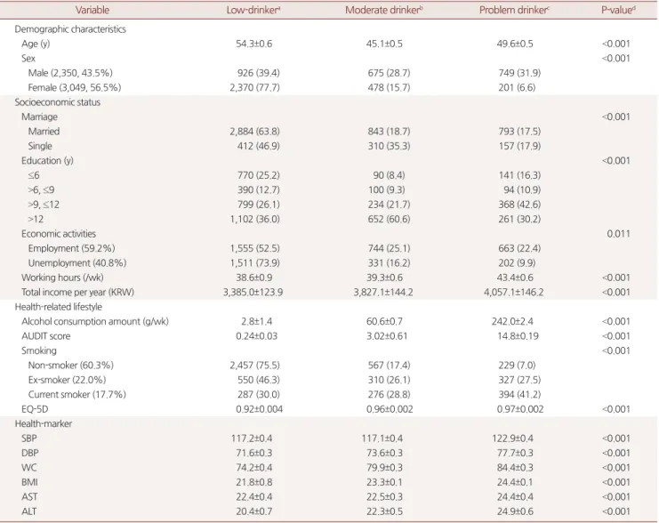Click the value 0.92±0.004
Image resolution: width=659 pixels, height=523 pixels.
point(260,409)
